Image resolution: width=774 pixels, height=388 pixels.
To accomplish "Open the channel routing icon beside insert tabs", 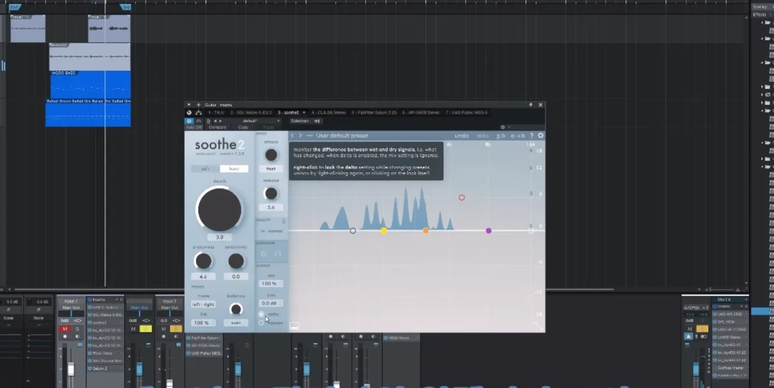I will point(199,112).
